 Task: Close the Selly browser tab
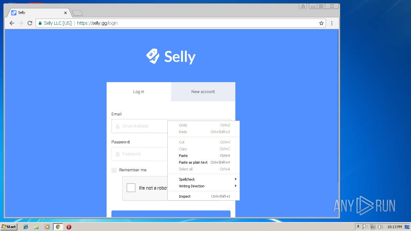(x=66, y=13)
